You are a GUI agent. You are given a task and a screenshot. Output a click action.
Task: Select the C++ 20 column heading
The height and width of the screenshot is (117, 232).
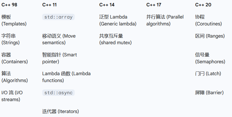tap(203, 5)
